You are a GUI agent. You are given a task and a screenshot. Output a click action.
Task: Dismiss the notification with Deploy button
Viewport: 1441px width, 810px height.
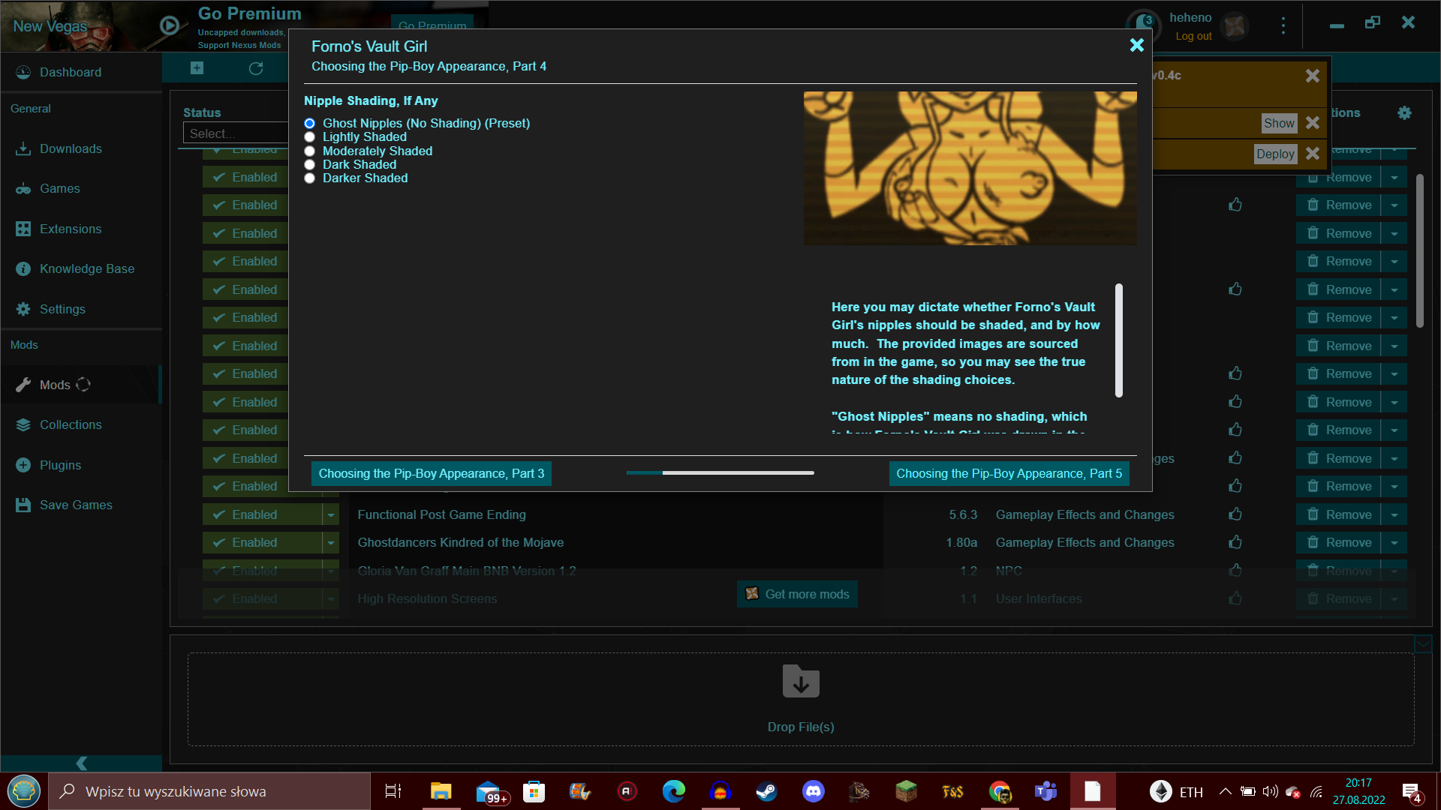pos(1312,154)
